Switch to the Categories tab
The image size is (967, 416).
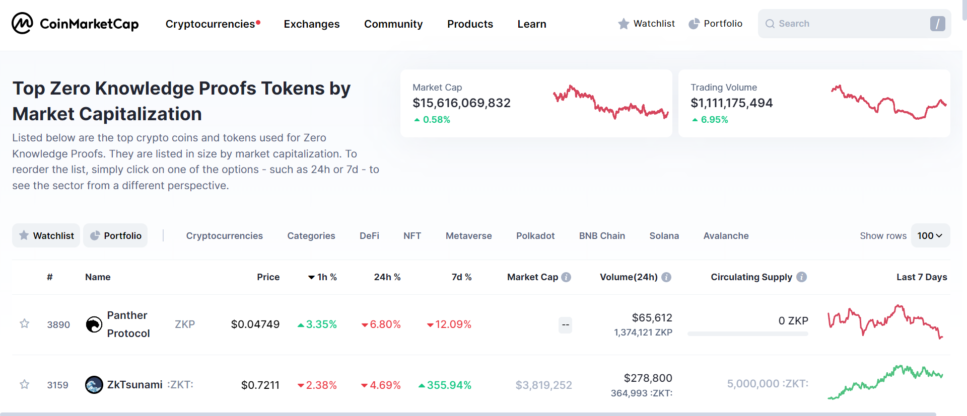point(311,236)
